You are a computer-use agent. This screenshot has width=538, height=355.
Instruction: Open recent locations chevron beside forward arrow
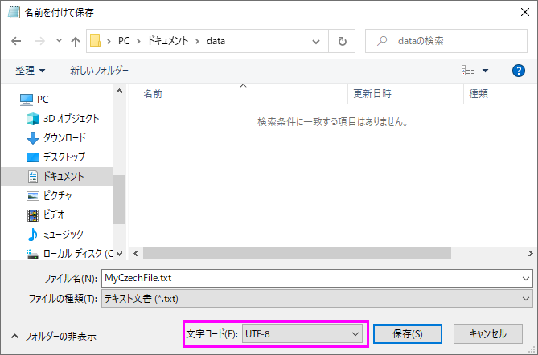point(59,41)
